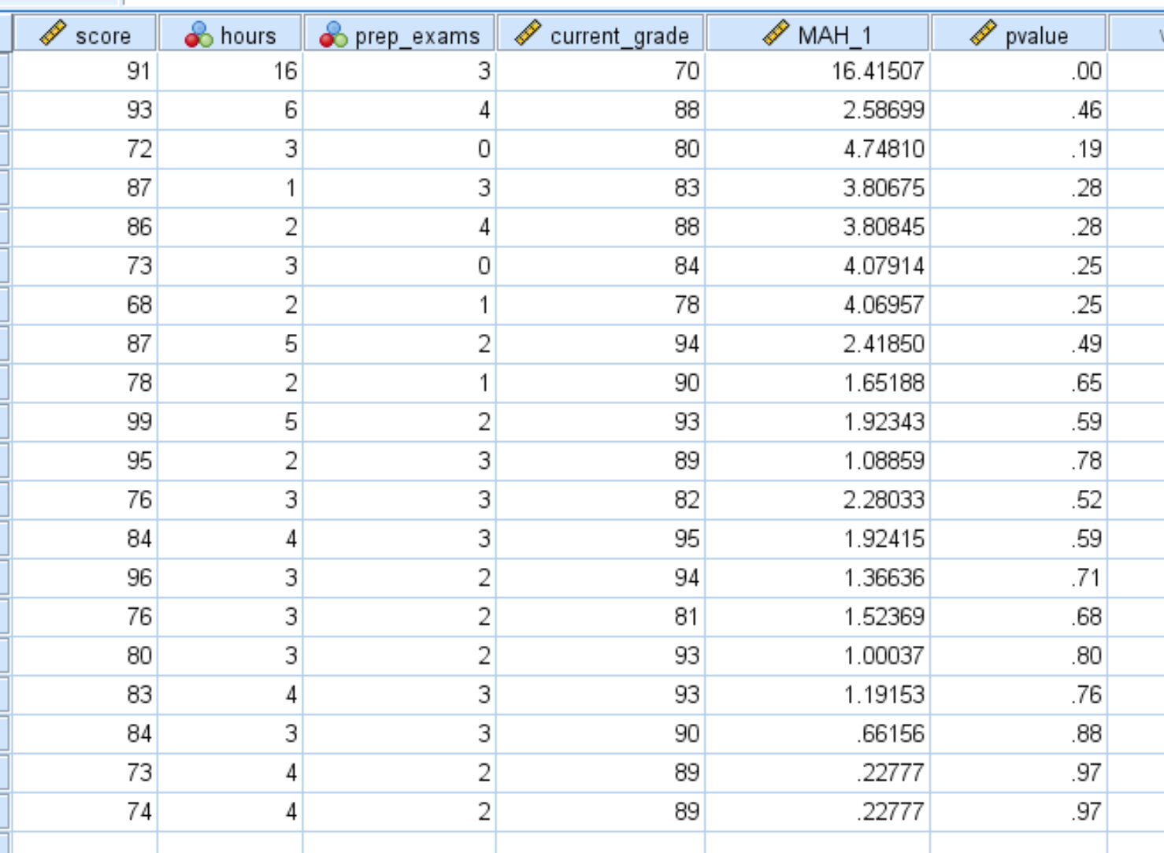Click score cell with value 68
The height and width of the screenshot is (853, 1164).
[85, 305]
